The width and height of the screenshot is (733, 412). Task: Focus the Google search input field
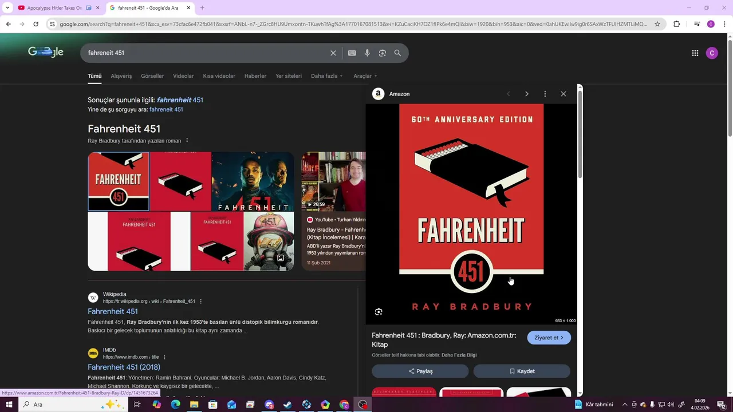pos(206,53)
